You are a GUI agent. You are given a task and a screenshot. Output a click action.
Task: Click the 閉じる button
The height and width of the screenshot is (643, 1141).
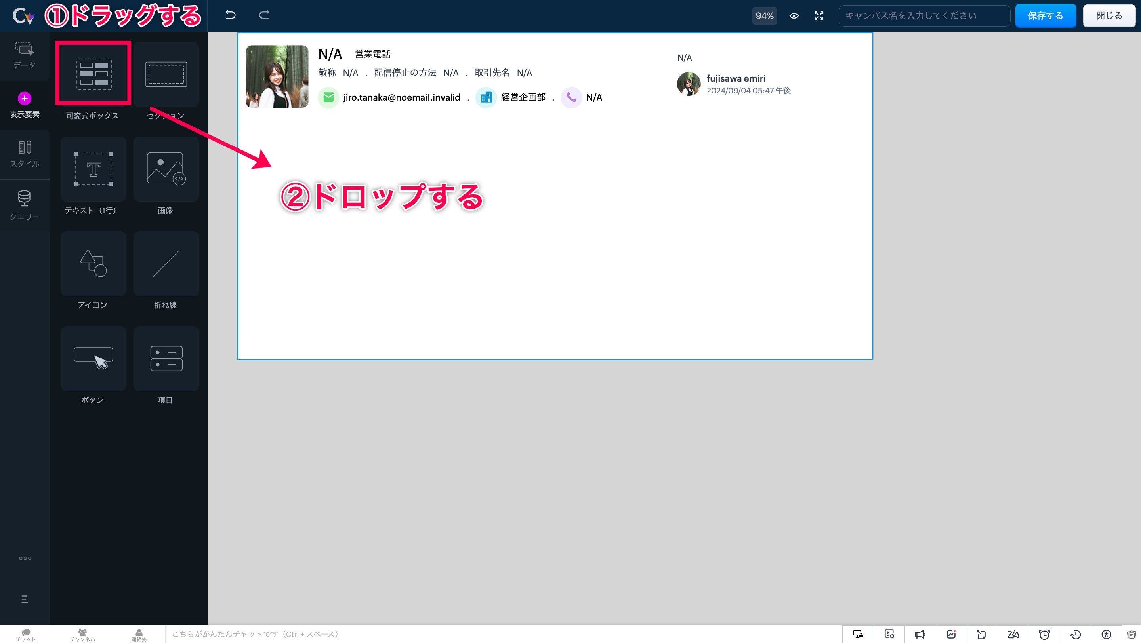click(1109, 16)
